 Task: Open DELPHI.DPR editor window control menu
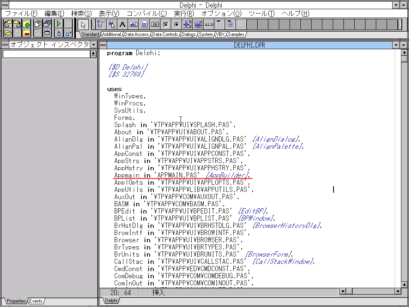(103, 45)
